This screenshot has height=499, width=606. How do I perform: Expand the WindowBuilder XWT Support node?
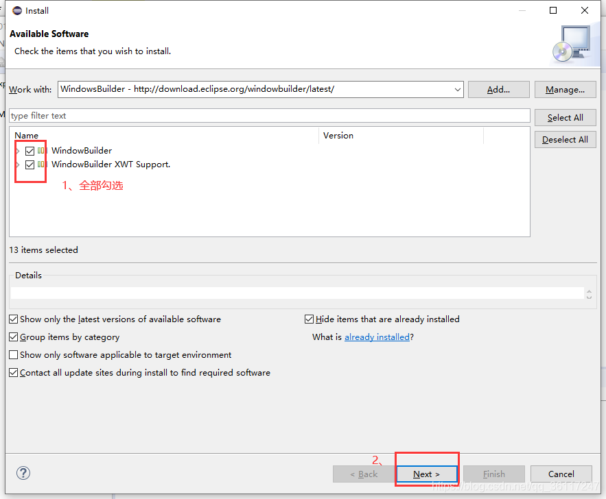coord(18,165)
